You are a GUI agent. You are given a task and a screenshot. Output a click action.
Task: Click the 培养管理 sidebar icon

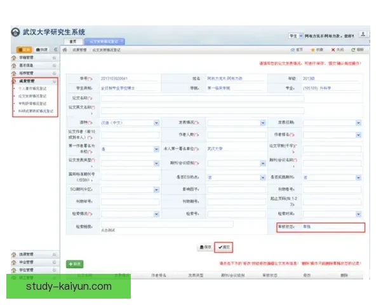[14, 74]
